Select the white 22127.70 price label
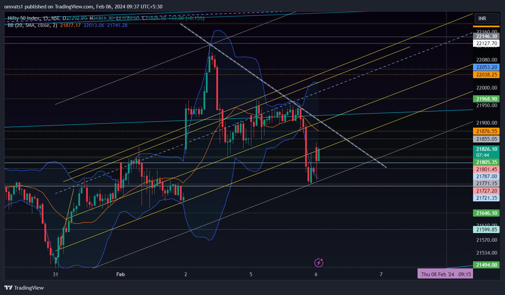 pyautogui.click(x=486, y=43)
